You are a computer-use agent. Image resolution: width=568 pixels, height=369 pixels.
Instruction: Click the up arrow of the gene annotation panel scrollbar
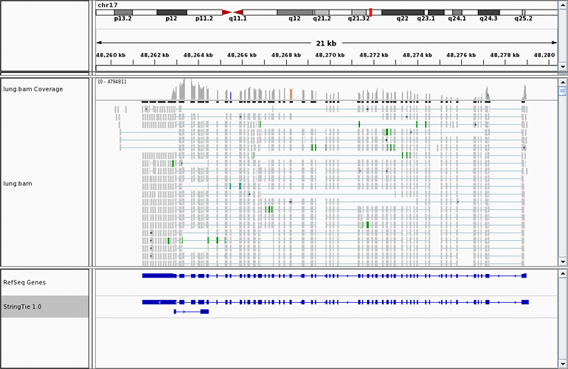point(563,273)
